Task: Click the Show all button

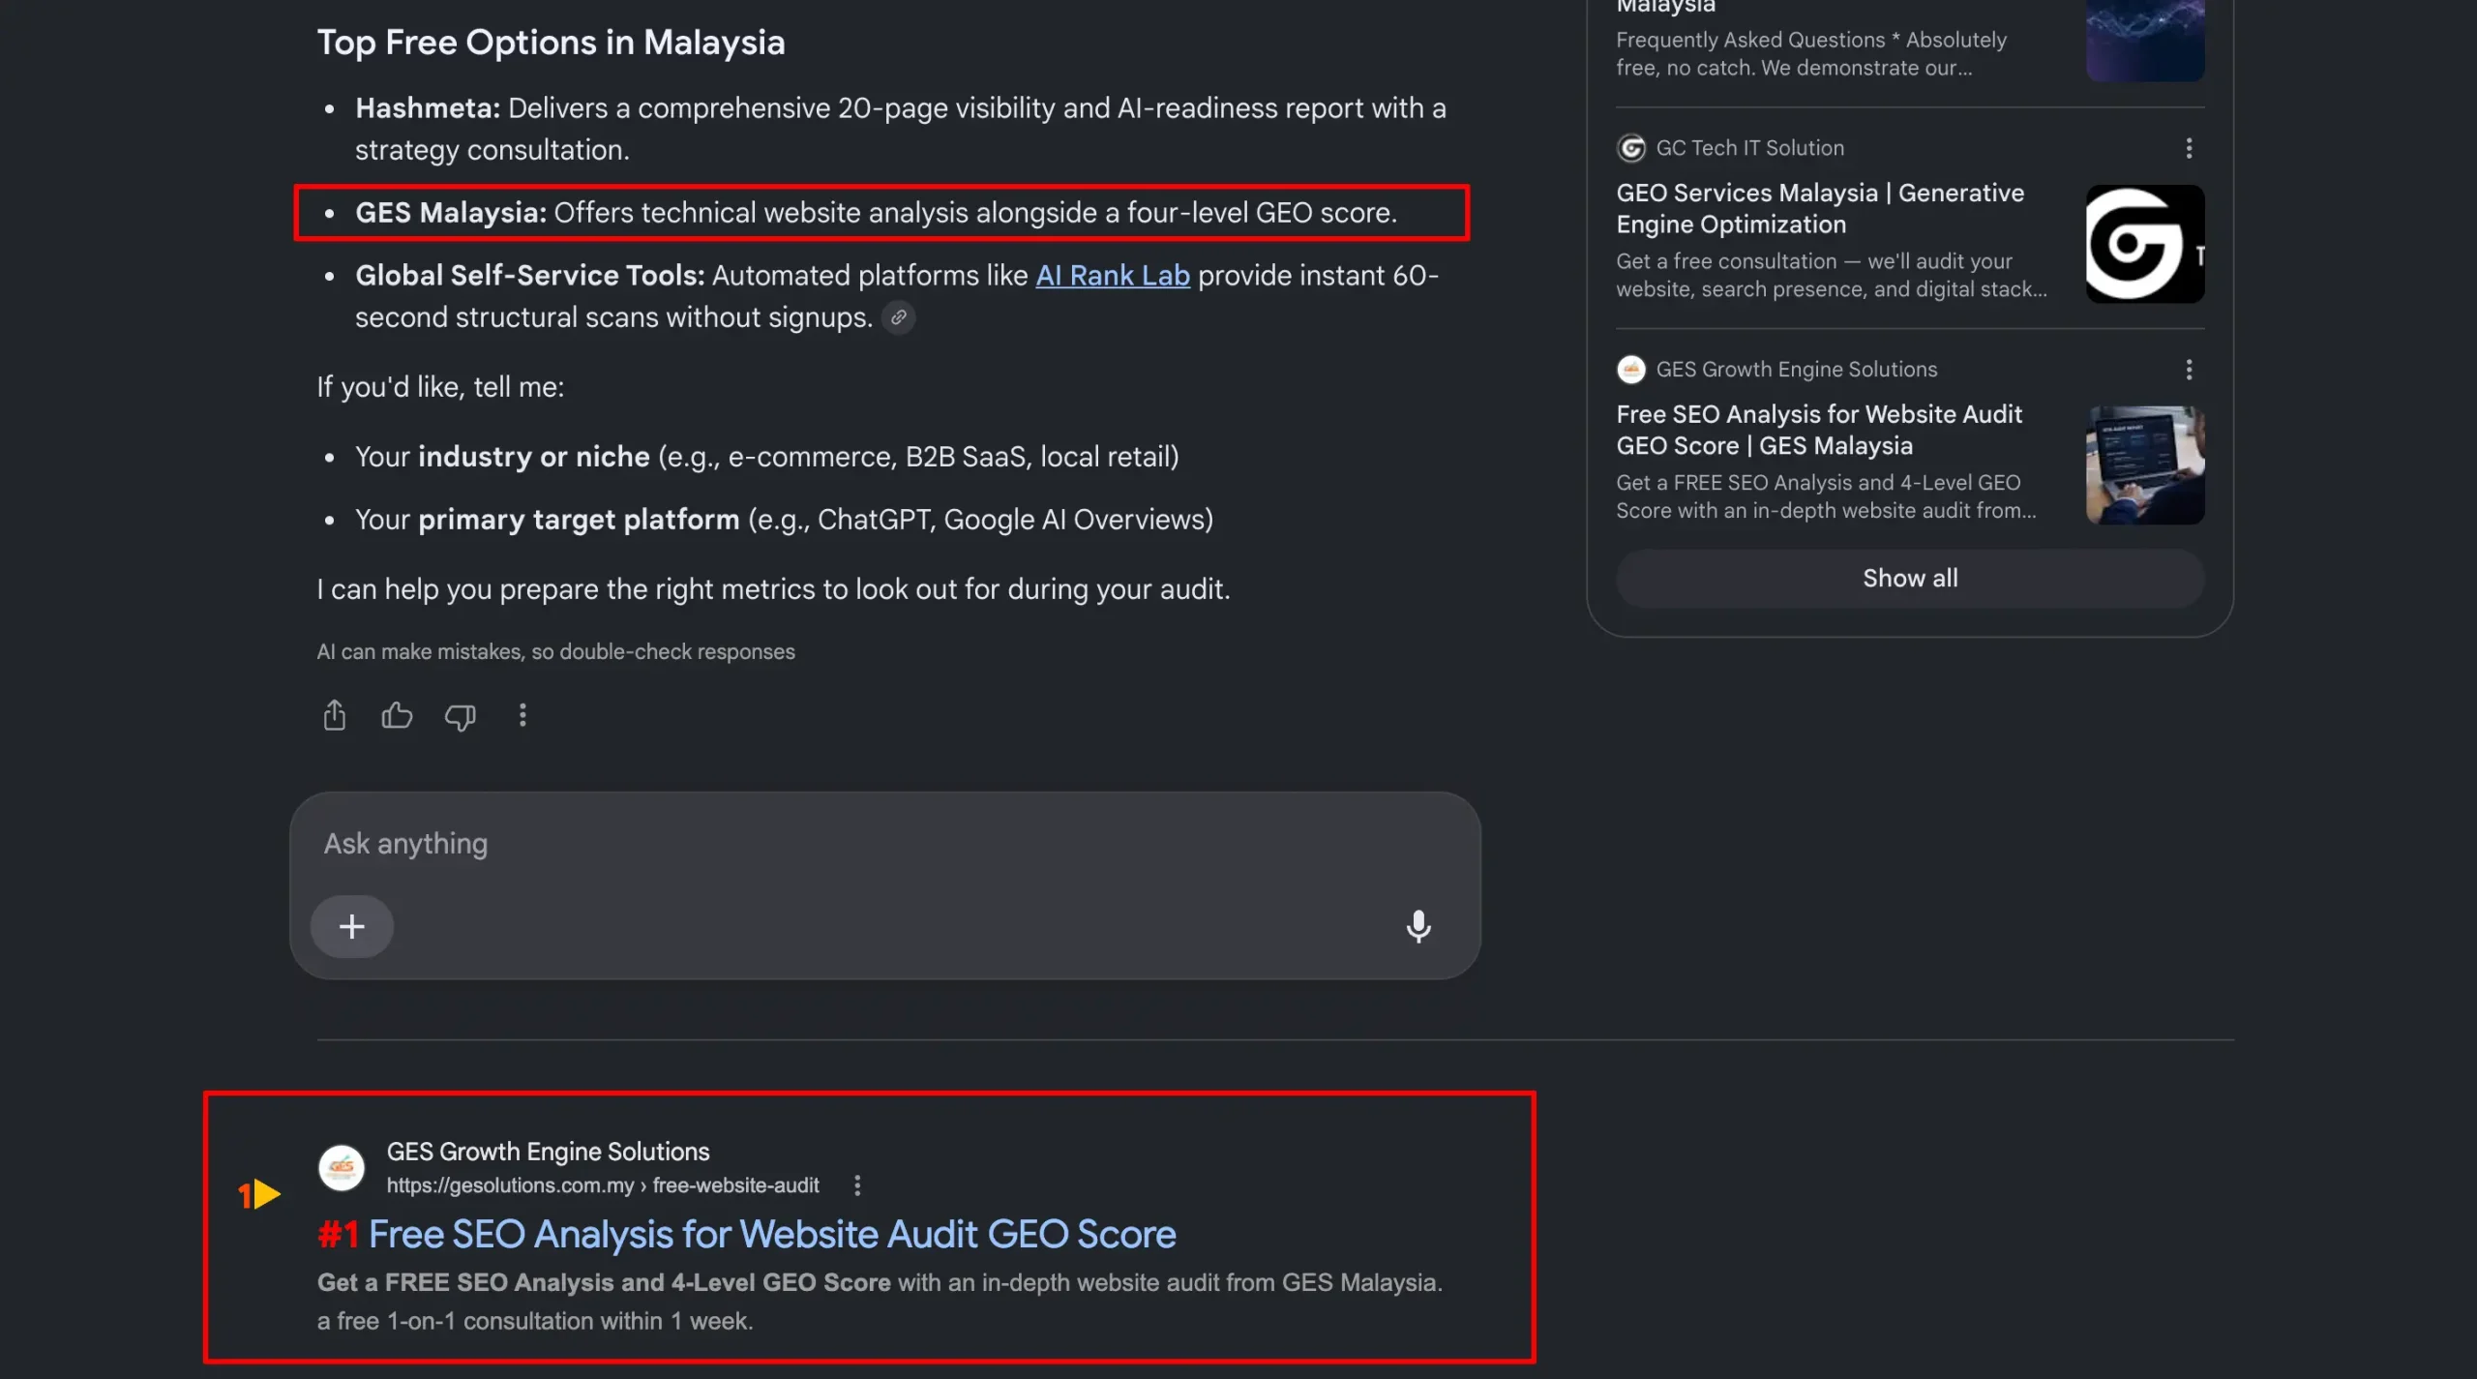Action: pos(1910,579)
